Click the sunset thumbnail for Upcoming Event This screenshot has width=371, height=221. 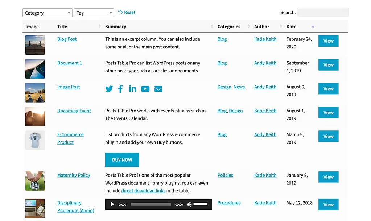tap(35, 116)
